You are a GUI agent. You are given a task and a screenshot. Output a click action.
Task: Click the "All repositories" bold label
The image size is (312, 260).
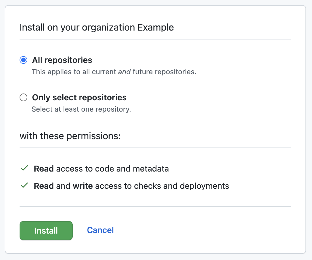[62, 60]
